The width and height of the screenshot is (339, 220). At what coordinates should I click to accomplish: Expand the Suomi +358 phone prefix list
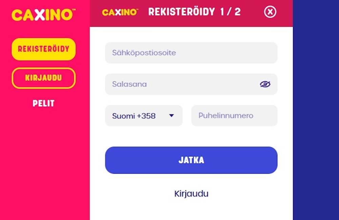coord(143,116)
